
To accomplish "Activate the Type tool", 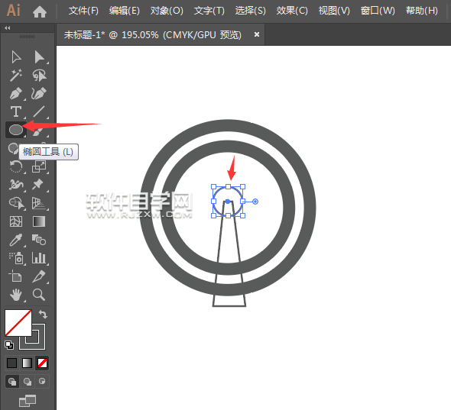I will click(16, 111).
